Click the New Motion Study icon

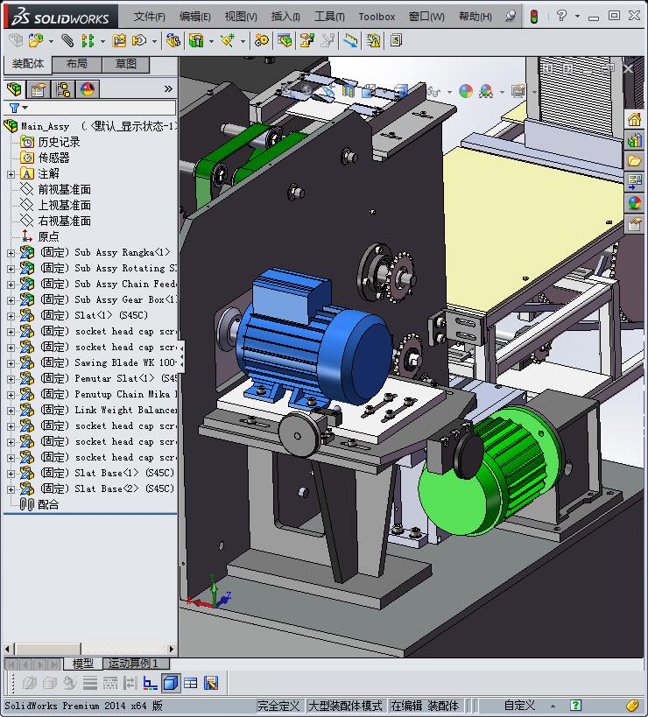click(262, 40)
